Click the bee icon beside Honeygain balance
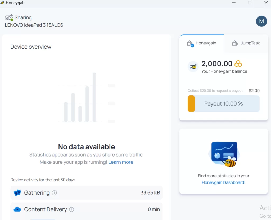The height and width of the screenshot is (220, 271). (x=193, y=66)
